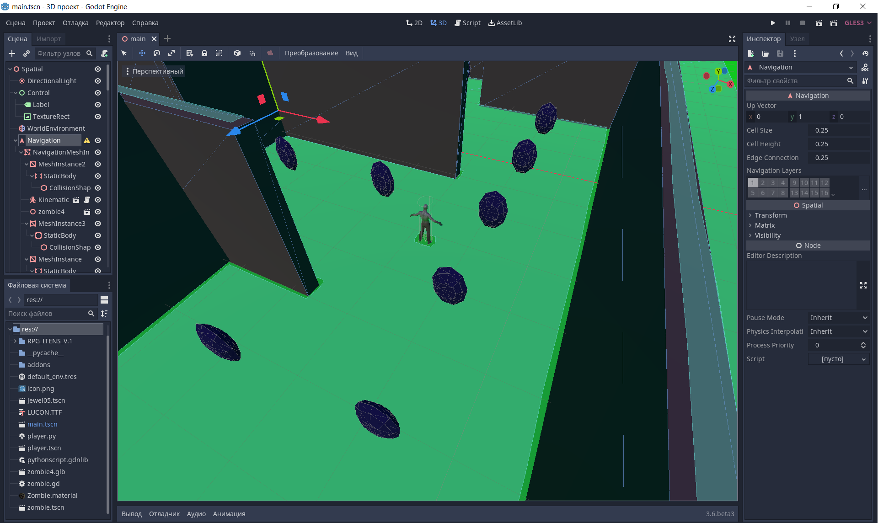Screen dimensions: 878x523
Task: Enable navigation layer 2
Action: (x=763, y=183)
